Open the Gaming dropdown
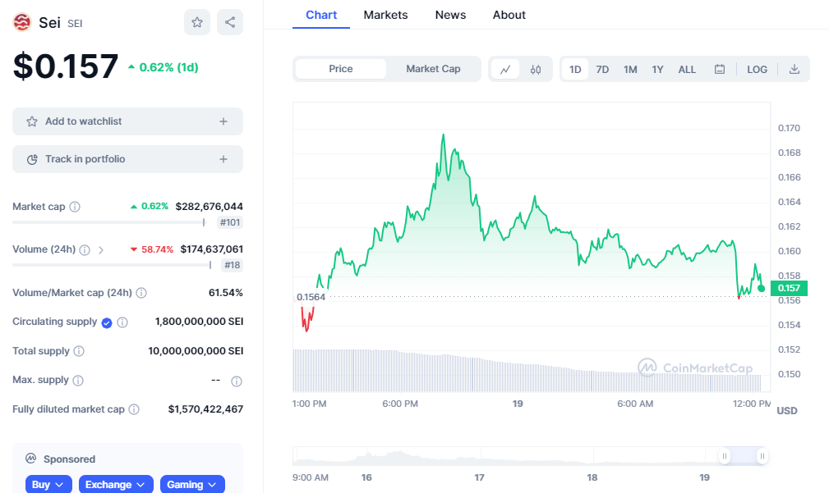 pyautogui.click(x=192, y=485)
